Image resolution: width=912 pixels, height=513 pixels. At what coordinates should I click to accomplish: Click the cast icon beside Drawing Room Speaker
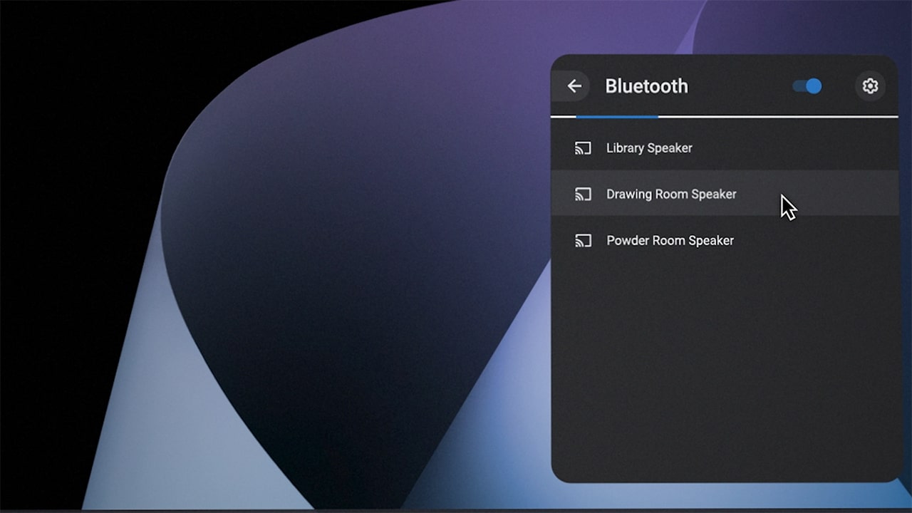click(x=583, y=195)
